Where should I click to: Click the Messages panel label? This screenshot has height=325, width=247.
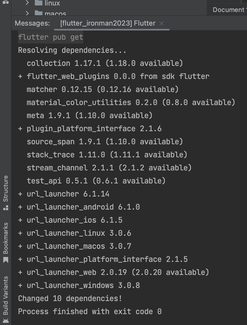(x=32, y=23)
